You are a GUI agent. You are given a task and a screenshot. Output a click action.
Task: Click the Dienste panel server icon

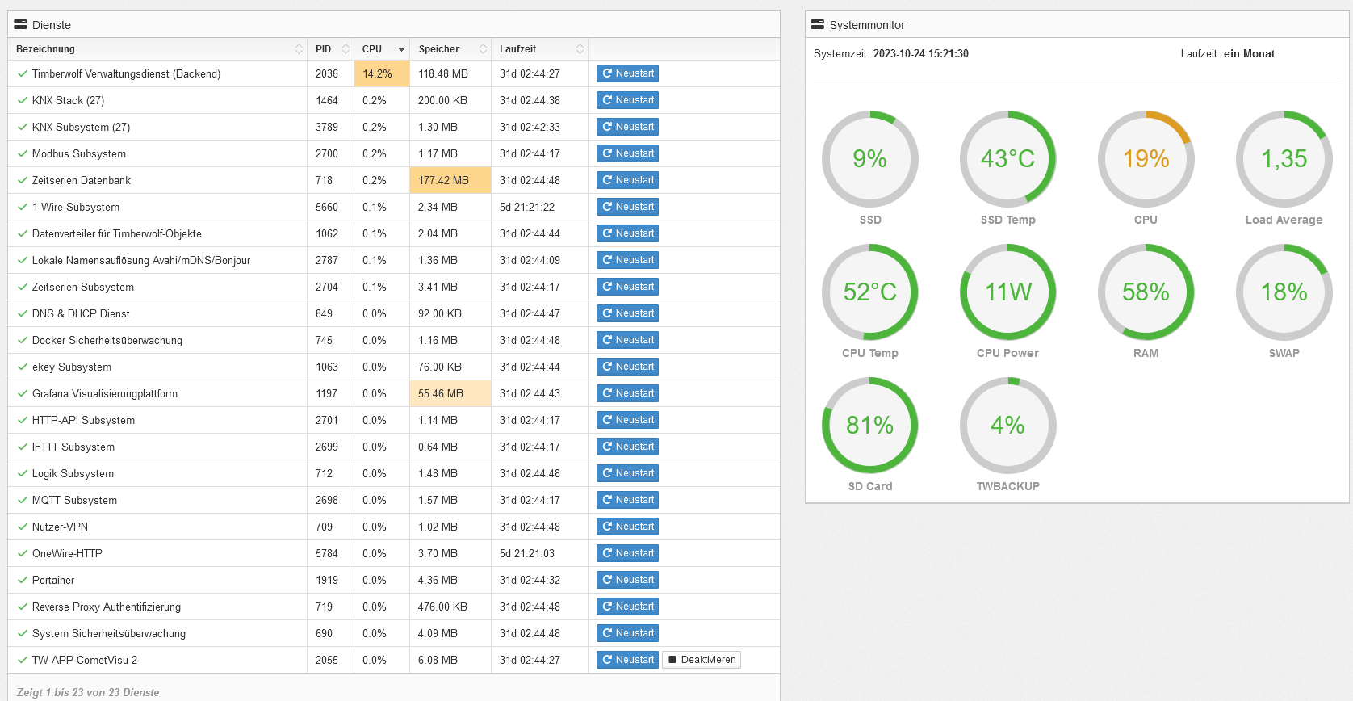(x=21, y=25)
